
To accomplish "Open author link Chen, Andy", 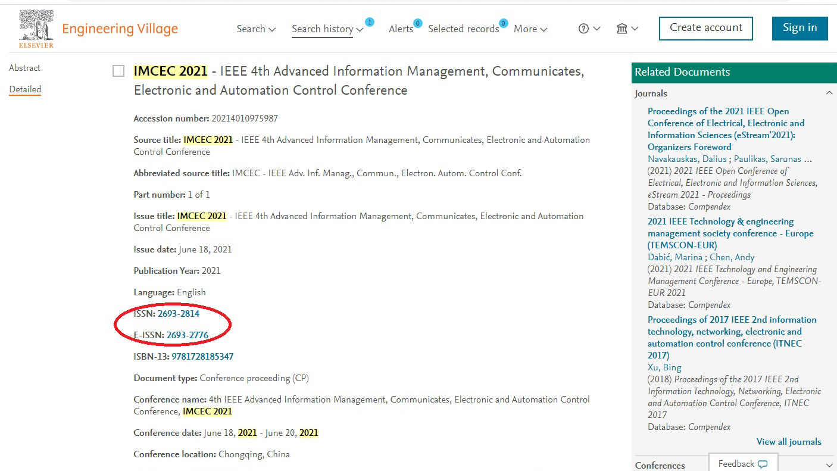I will pyautogui.click(x=732, y=257).
